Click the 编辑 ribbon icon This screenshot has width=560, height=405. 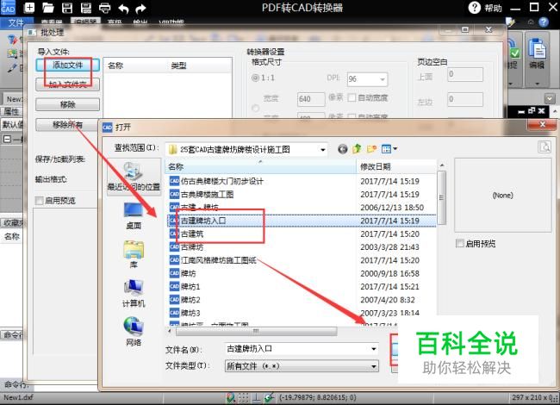coord(537,54)
